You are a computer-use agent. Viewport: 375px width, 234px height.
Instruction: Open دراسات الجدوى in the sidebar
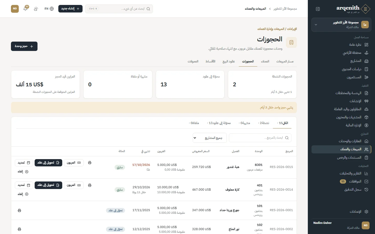coord(341,69)
